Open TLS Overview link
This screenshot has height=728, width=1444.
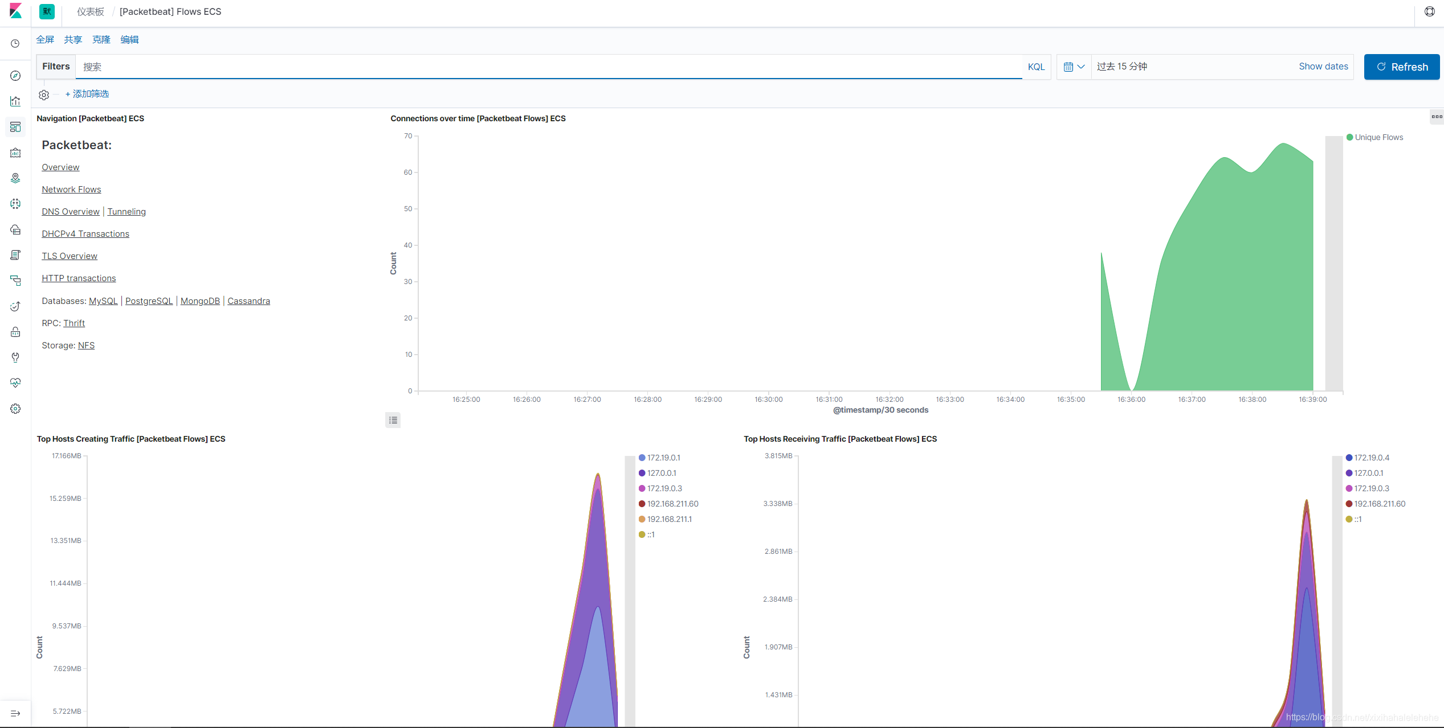[70, 256]
